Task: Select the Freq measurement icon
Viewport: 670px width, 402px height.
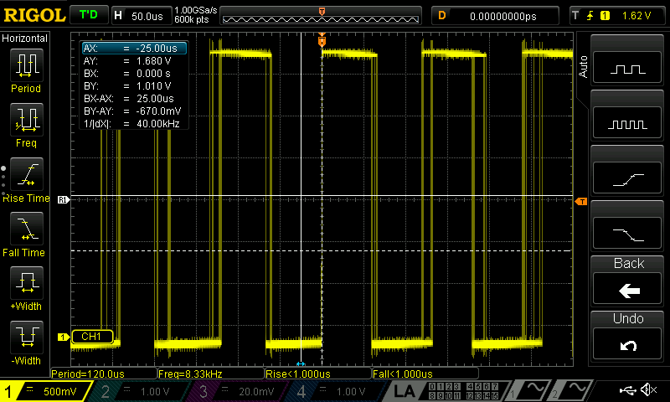Action: click(x=26, y=124)
